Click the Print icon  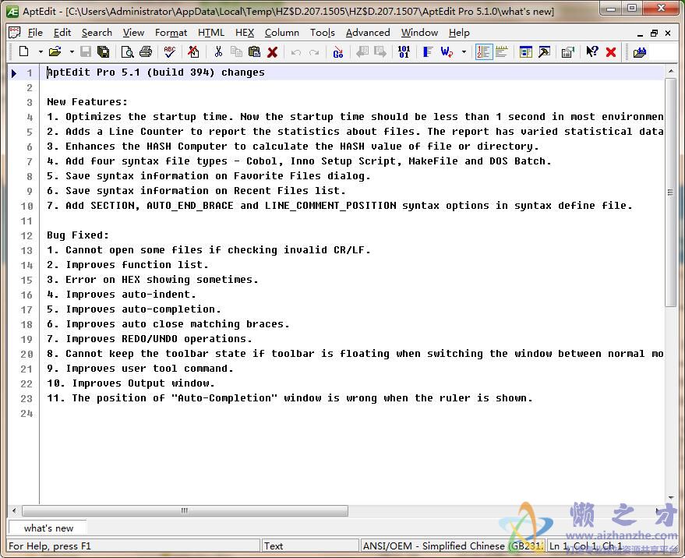point(146,52)
